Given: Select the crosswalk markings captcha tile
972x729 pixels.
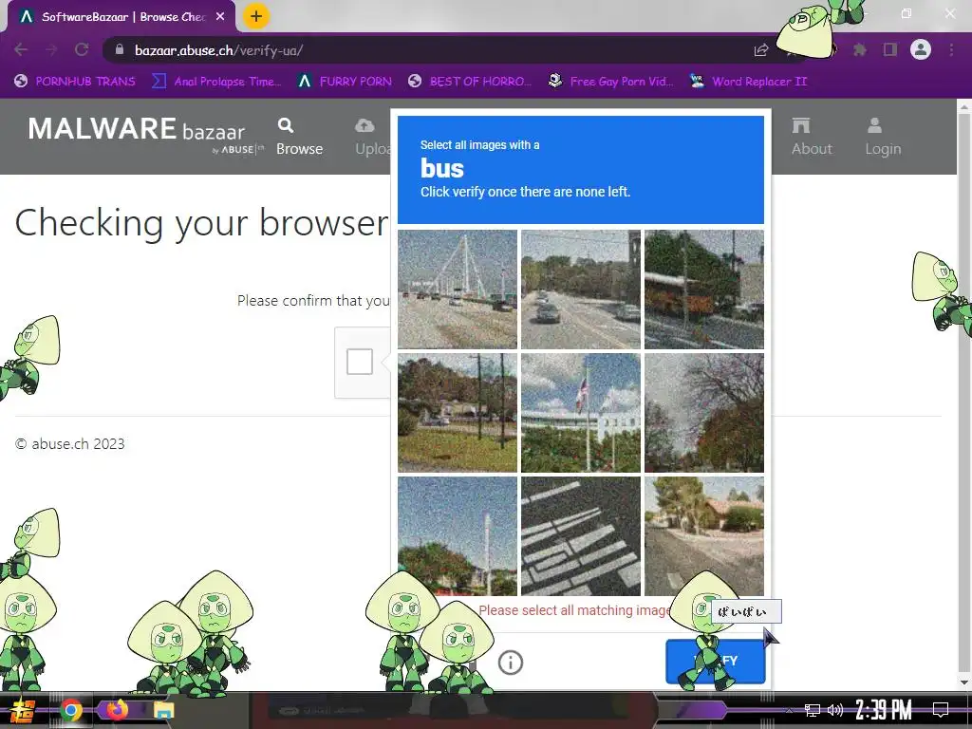Looking at the screenshot, I should (581, 536).
